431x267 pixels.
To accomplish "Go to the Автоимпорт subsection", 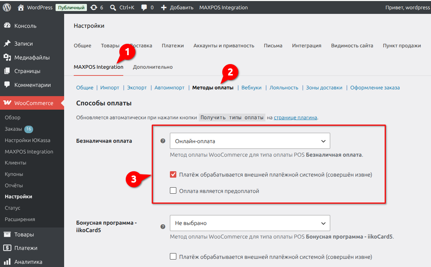I will pos(170,88).
